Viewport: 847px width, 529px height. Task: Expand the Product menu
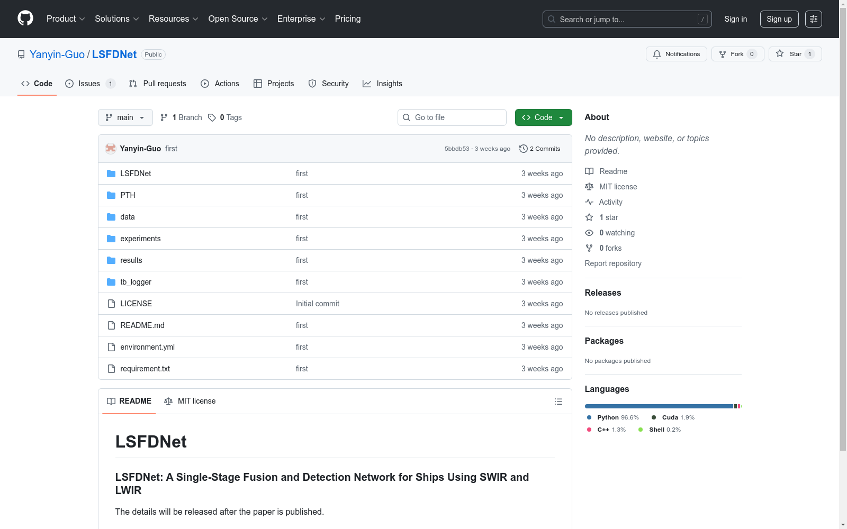click(x=66, y=19)
